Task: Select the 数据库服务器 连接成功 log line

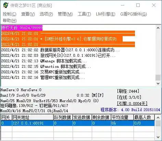Action: tap(60, 50)
